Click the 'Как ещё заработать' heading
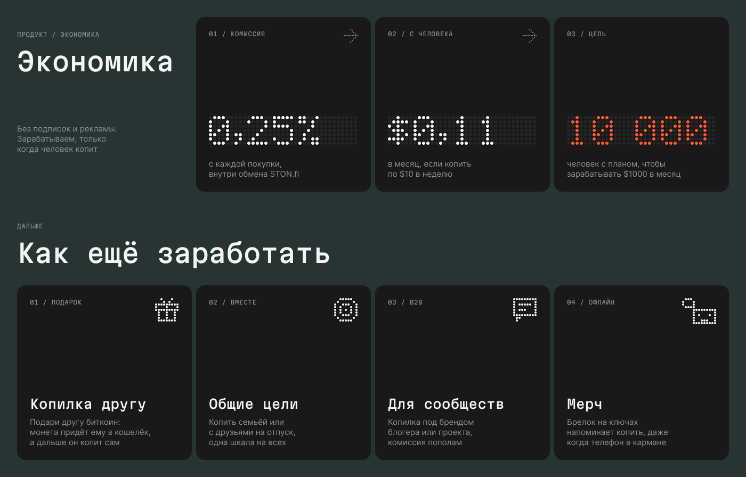Image resolution: width=746 pixels, height=477 pixels. (x=174, y=253)
